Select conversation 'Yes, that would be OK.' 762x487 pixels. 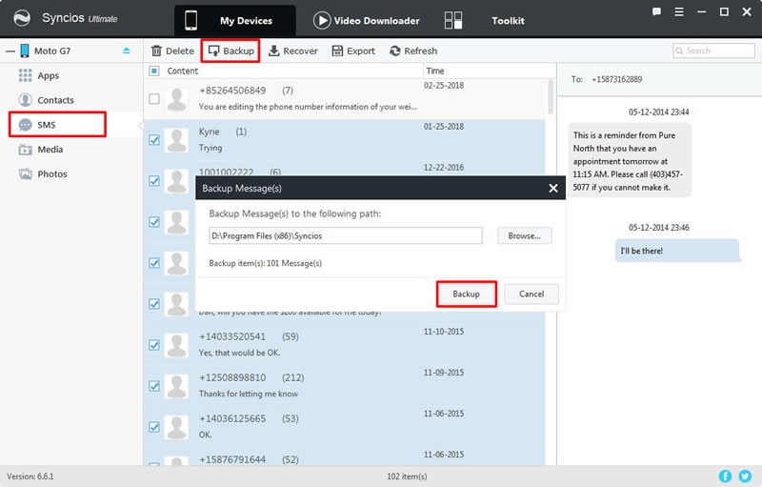click(x=345, y=345)
